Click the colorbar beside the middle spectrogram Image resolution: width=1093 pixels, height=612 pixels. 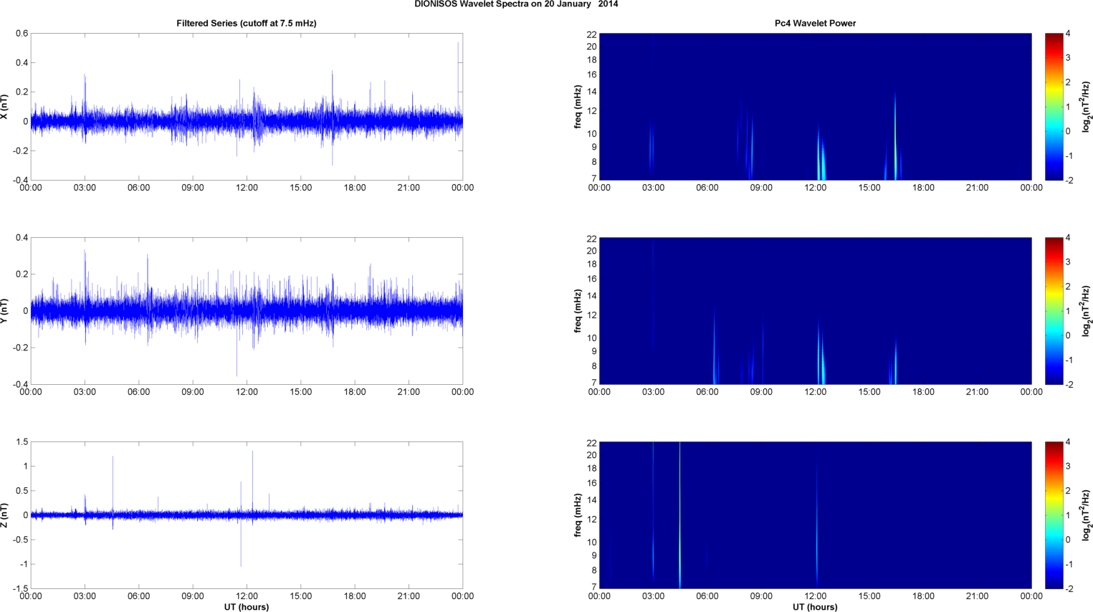(x=1054, y=311)
